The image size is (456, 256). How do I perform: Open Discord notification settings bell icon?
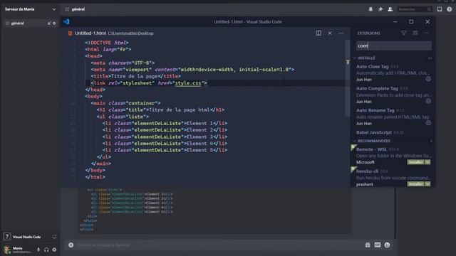[x=370, y=9]
